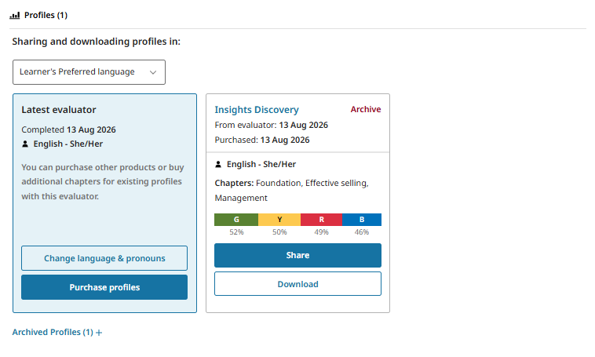The image size is (595, 357).
Task: Click 'Sharing and downloading profiles in:' label
Action: coord(97,42)
